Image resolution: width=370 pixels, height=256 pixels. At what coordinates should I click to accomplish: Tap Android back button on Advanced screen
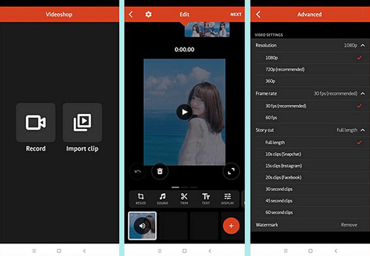coord(336,251)
